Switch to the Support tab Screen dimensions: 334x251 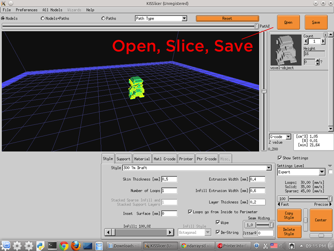123,159
